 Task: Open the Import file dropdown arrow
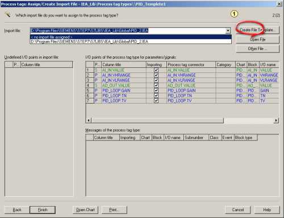click(228, 30)
